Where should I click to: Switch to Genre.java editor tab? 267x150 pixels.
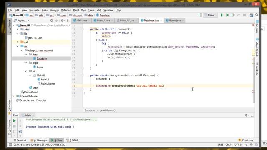click(174, 20)
